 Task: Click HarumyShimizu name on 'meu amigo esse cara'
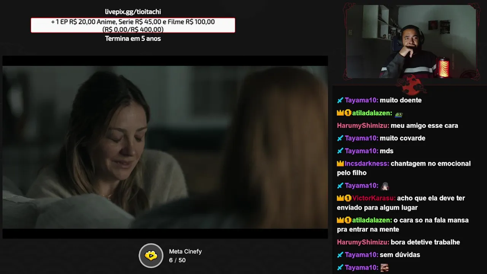point(363,126)
